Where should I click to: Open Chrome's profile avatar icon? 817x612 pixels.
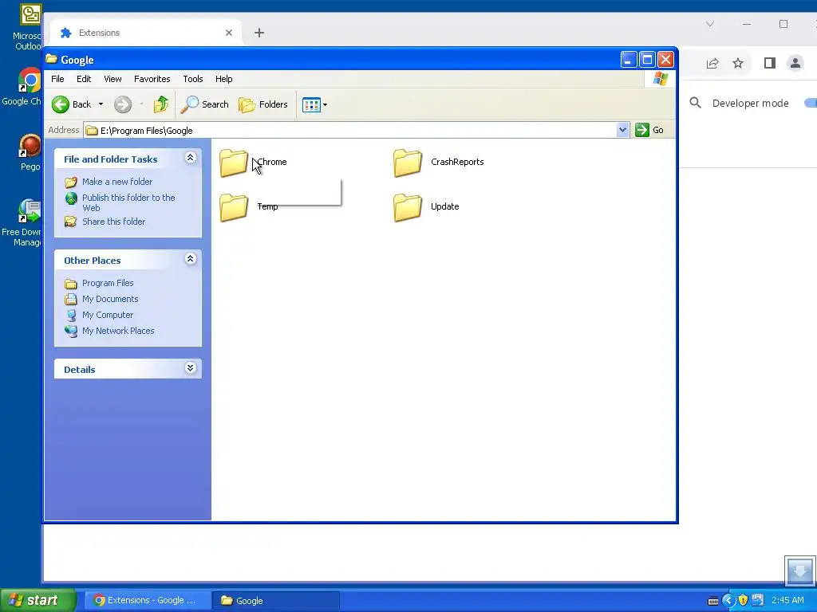795,64
